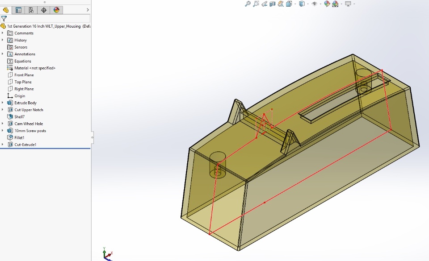Click the Annotations folder icon
The width and height of the screenshot is (429, 261).
pyautogui.click(x=10, y=54)
